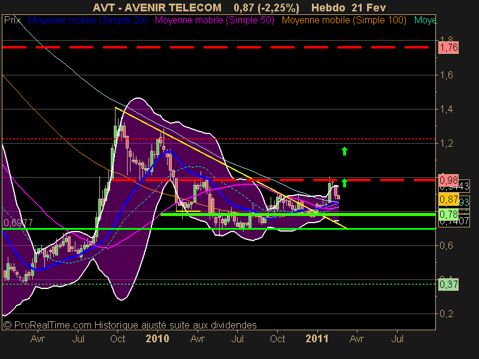Click the red '0,98' resistance price tag
Screen dimensions: 479x359
click(448, 180)
